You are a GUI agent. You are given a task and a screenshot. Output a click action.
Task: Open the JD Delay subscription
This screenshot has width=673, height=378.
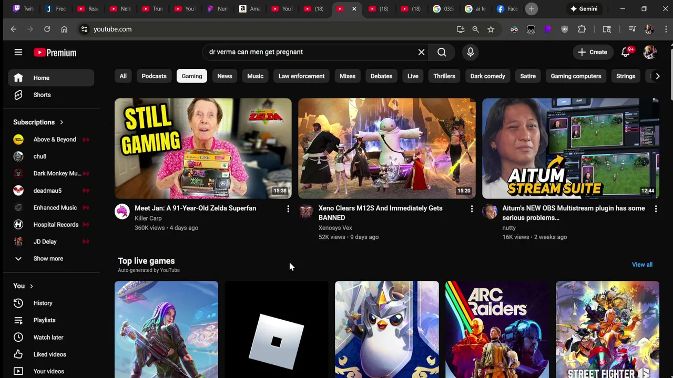[52, 241]
